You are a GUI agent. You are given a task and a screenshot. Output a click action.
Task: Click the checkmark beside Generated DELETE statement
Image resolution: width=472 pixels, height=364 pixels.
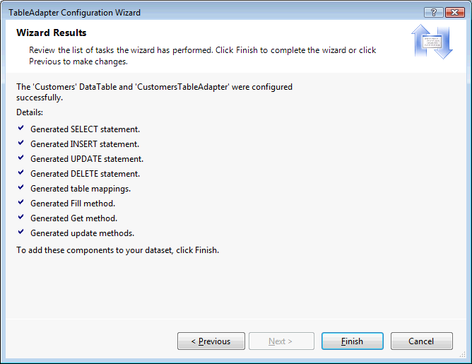21,173
